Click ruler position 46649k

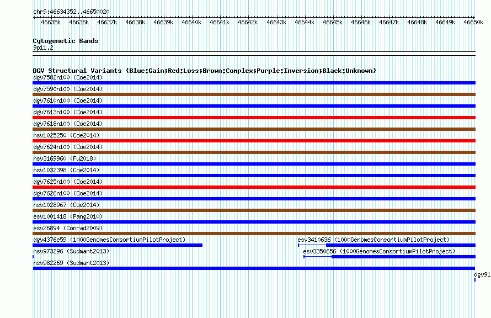[446, 22]
